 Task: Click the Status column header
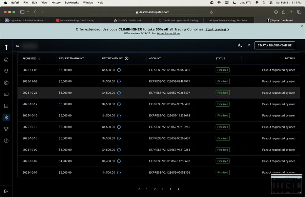pos(220,58)
